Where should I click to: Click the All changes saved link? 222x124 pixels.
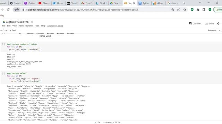tap(55, 26)
